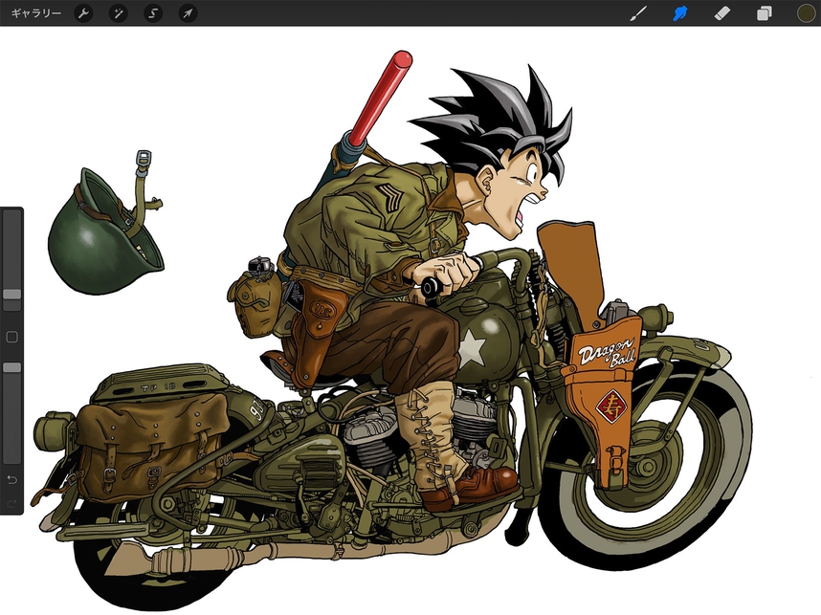Select the Smudge tool
The width and height of the screenshot is (821, 615).
pos(680,13)
